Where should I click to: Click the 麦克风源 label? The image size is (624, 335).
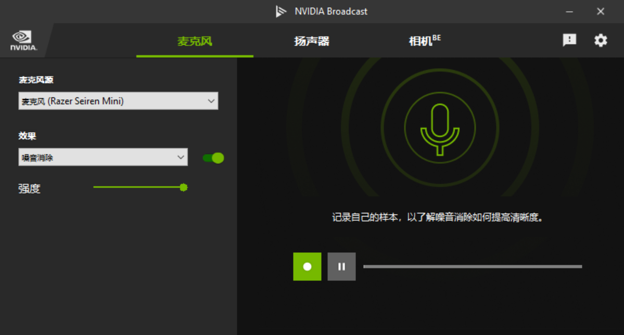pos(36,80)
